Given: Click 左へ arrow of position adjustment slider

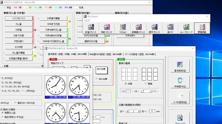Looking at the screenshot, I should (x=128, y=111).
